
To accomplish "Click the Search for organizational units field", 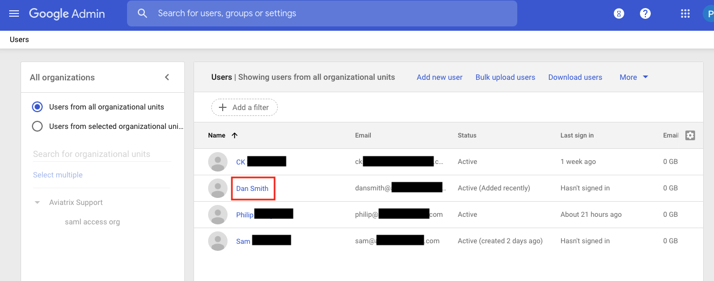I will (102, 154).
